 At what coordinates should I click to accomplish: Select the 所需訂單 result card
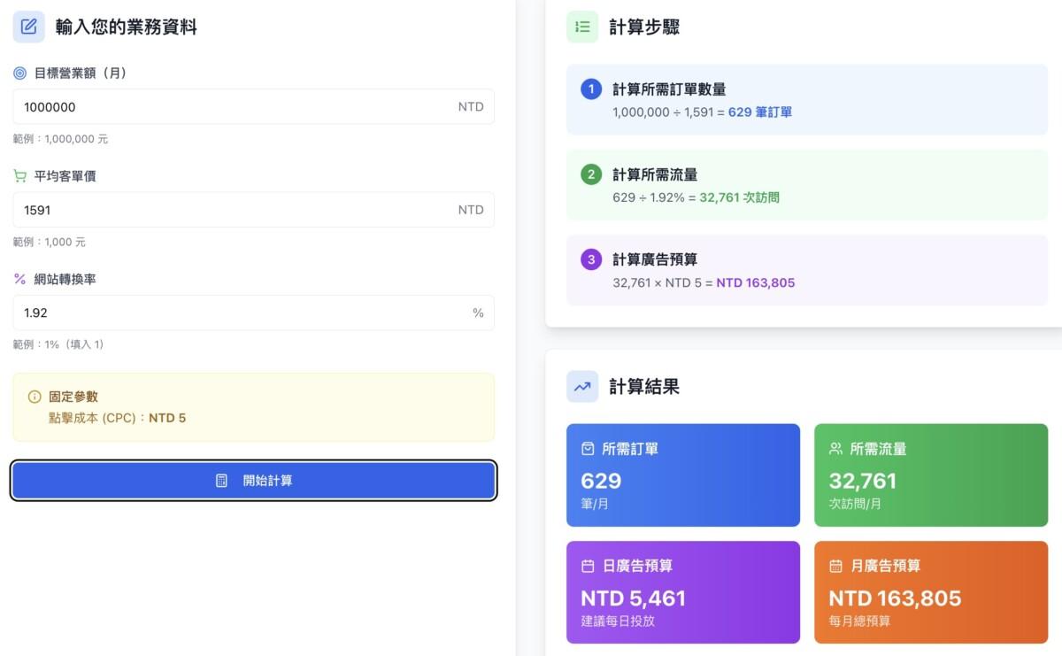point(683,475)
